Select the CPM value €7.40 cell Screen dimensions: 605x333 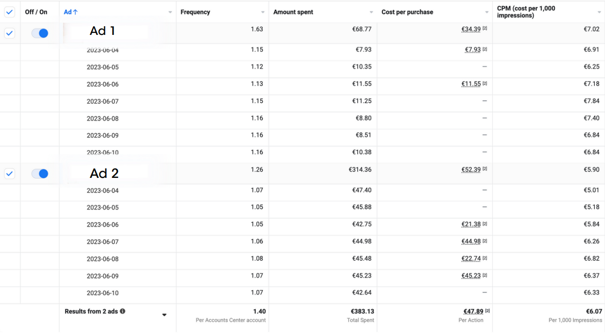tap(591, 118)
